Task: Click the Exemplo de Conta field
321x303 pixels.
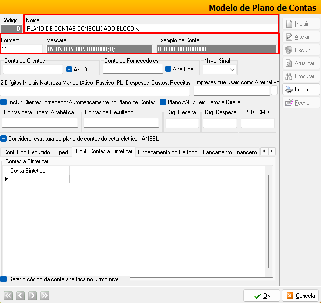Action: click(x=217, y=49)
